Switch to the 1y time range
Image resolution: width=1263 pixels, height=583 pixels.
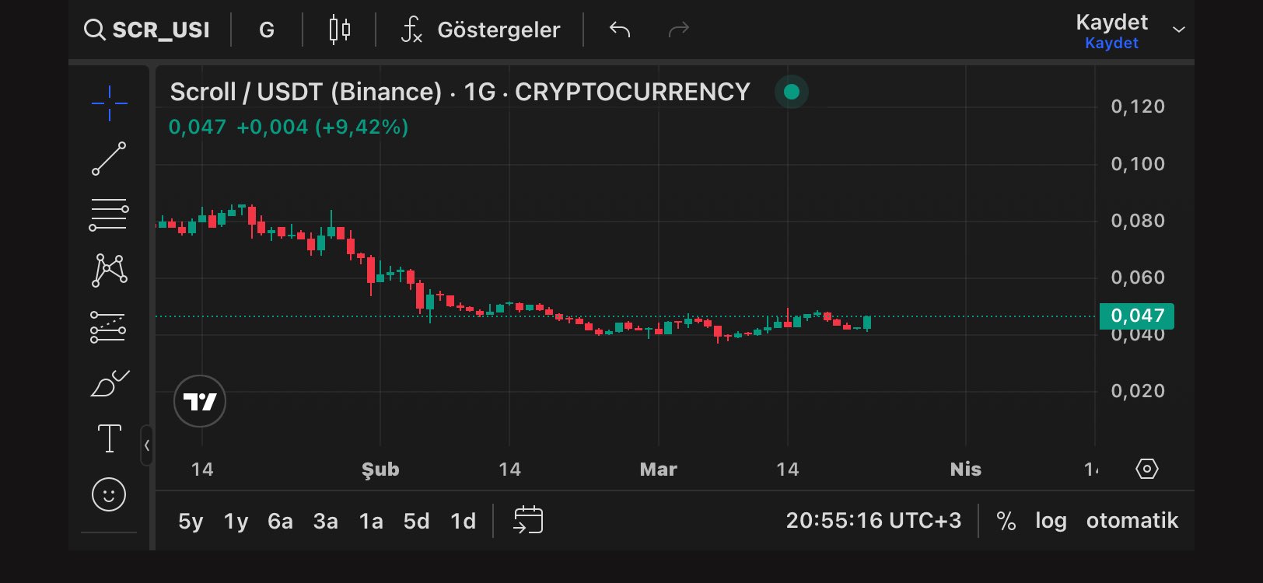(x=236, y=521)
